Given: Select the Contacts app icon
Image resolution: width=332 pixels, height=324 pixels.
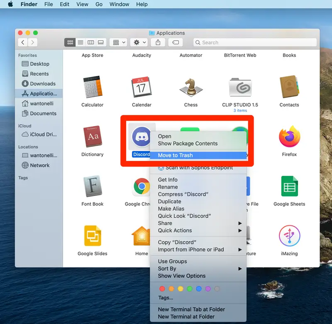Looking at the screenshot, I should click(289, 87).
